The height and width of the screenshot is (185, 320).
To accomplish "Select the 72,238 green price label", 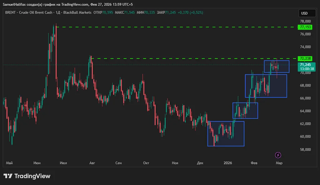I will click(x=305, y=59).
